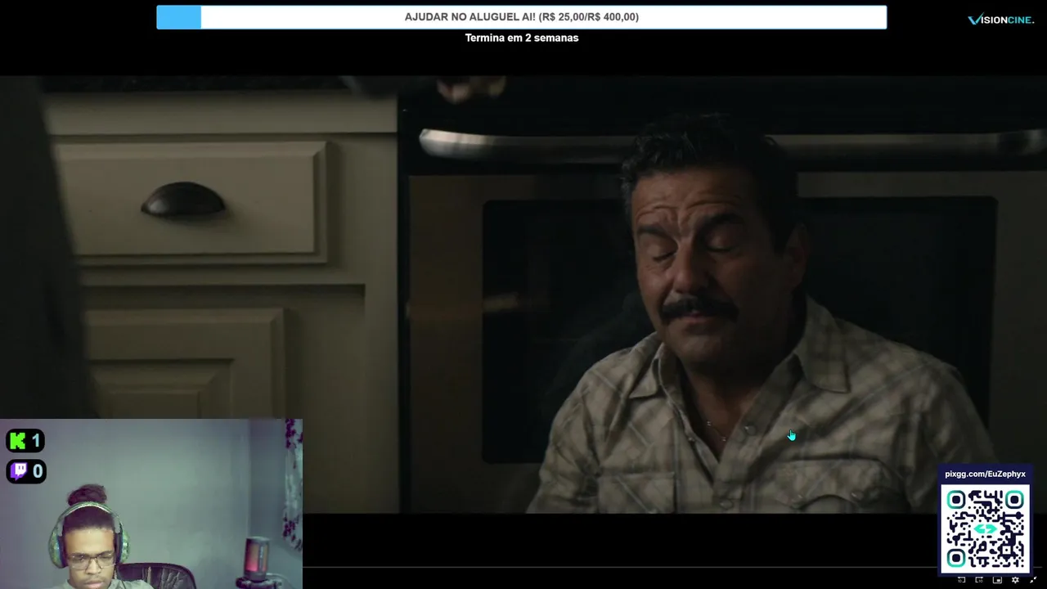Screen dimensions: 1047x589
Task: Click the streamer webcam overlay
Action: pyautogui.click(x=151, y=504)
